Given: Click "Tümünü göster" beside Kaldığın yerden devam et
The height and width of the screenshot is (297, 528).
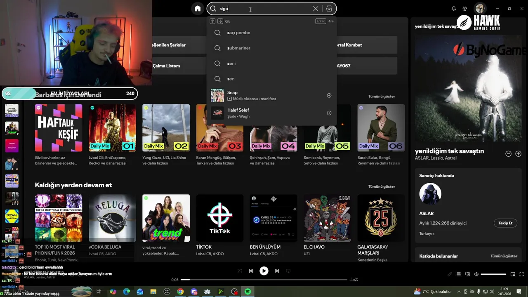Looking at the screenshot, I should click(382, 186).
